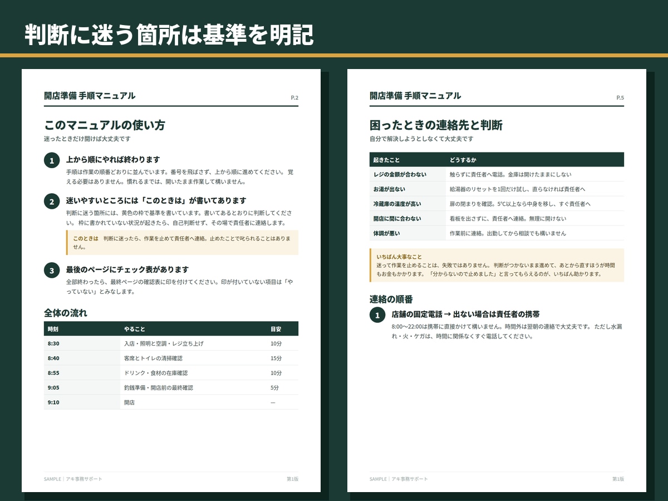This screenshot has height=501, width=668.
Task: Click the section heading 全体の流れ
Action: coord(66,313)
